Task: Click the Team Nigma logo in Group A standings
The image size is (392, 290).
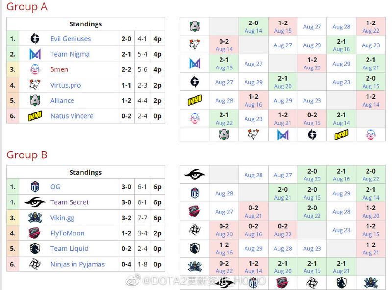Action: pyautogui.click(x=35, y=54)
